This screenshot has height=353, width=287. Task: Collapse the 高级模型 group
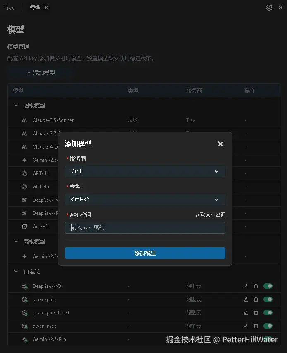16,241
